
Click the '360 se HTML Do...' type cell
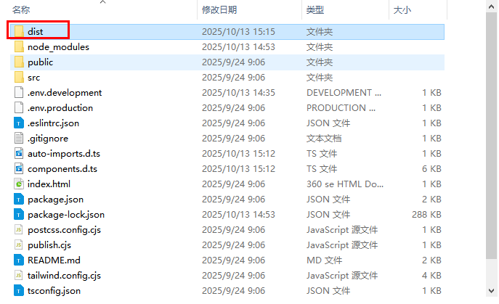coord(345,184)
